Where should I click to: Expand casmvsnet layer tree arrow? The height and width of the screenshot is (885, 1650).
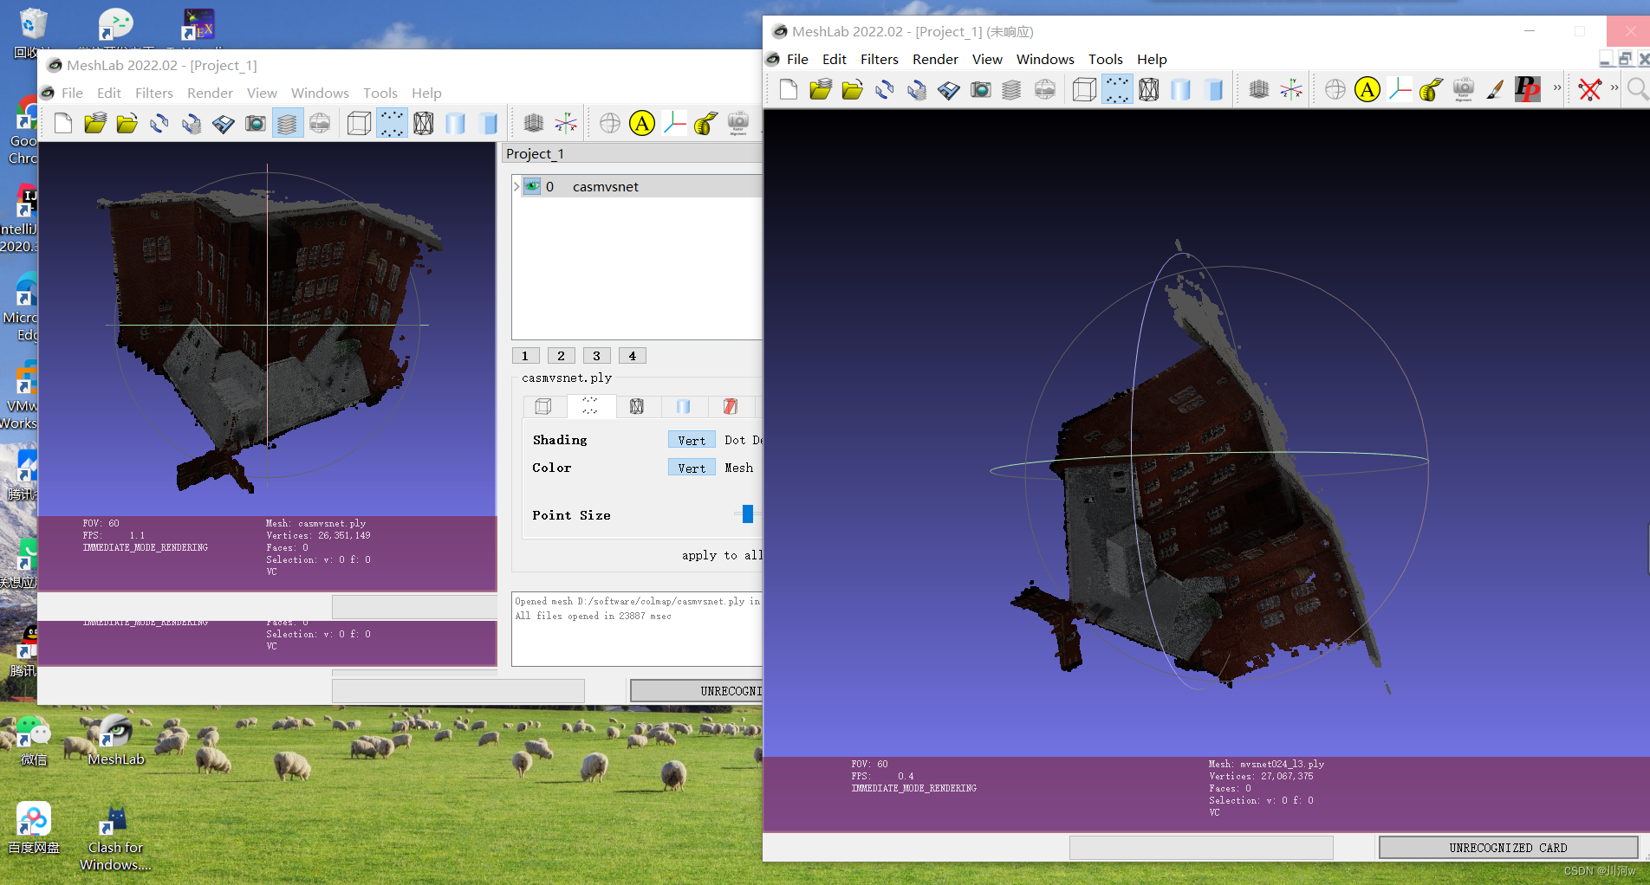(516, 186)
